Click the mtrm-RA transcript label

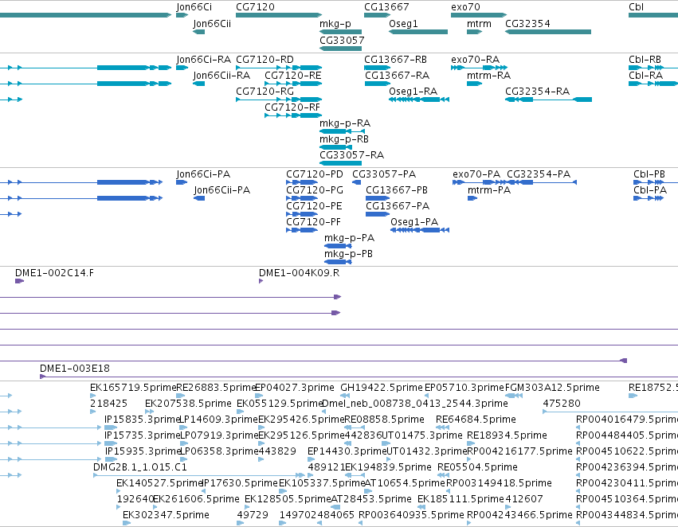click(x=488, y=76)
